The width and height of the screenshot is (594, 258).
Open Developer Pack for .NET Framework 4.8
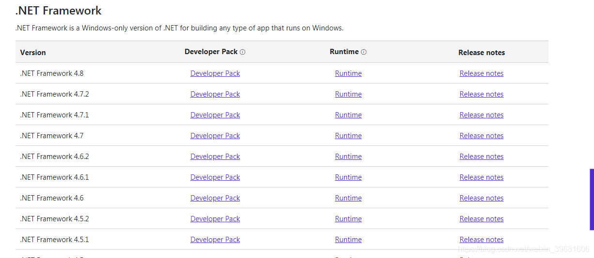pos(215,73)
